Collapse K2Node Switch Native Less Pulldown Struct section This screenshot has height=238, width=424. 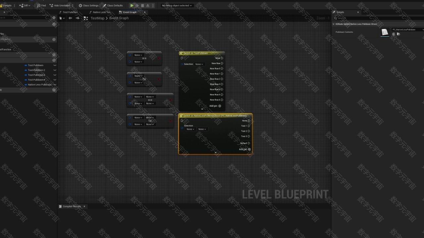[x=334, y=24]
